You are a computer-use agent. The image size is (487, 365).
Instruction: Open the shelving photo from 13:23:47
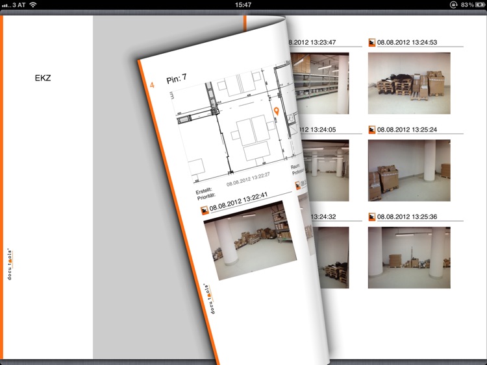tap(321, 83)
